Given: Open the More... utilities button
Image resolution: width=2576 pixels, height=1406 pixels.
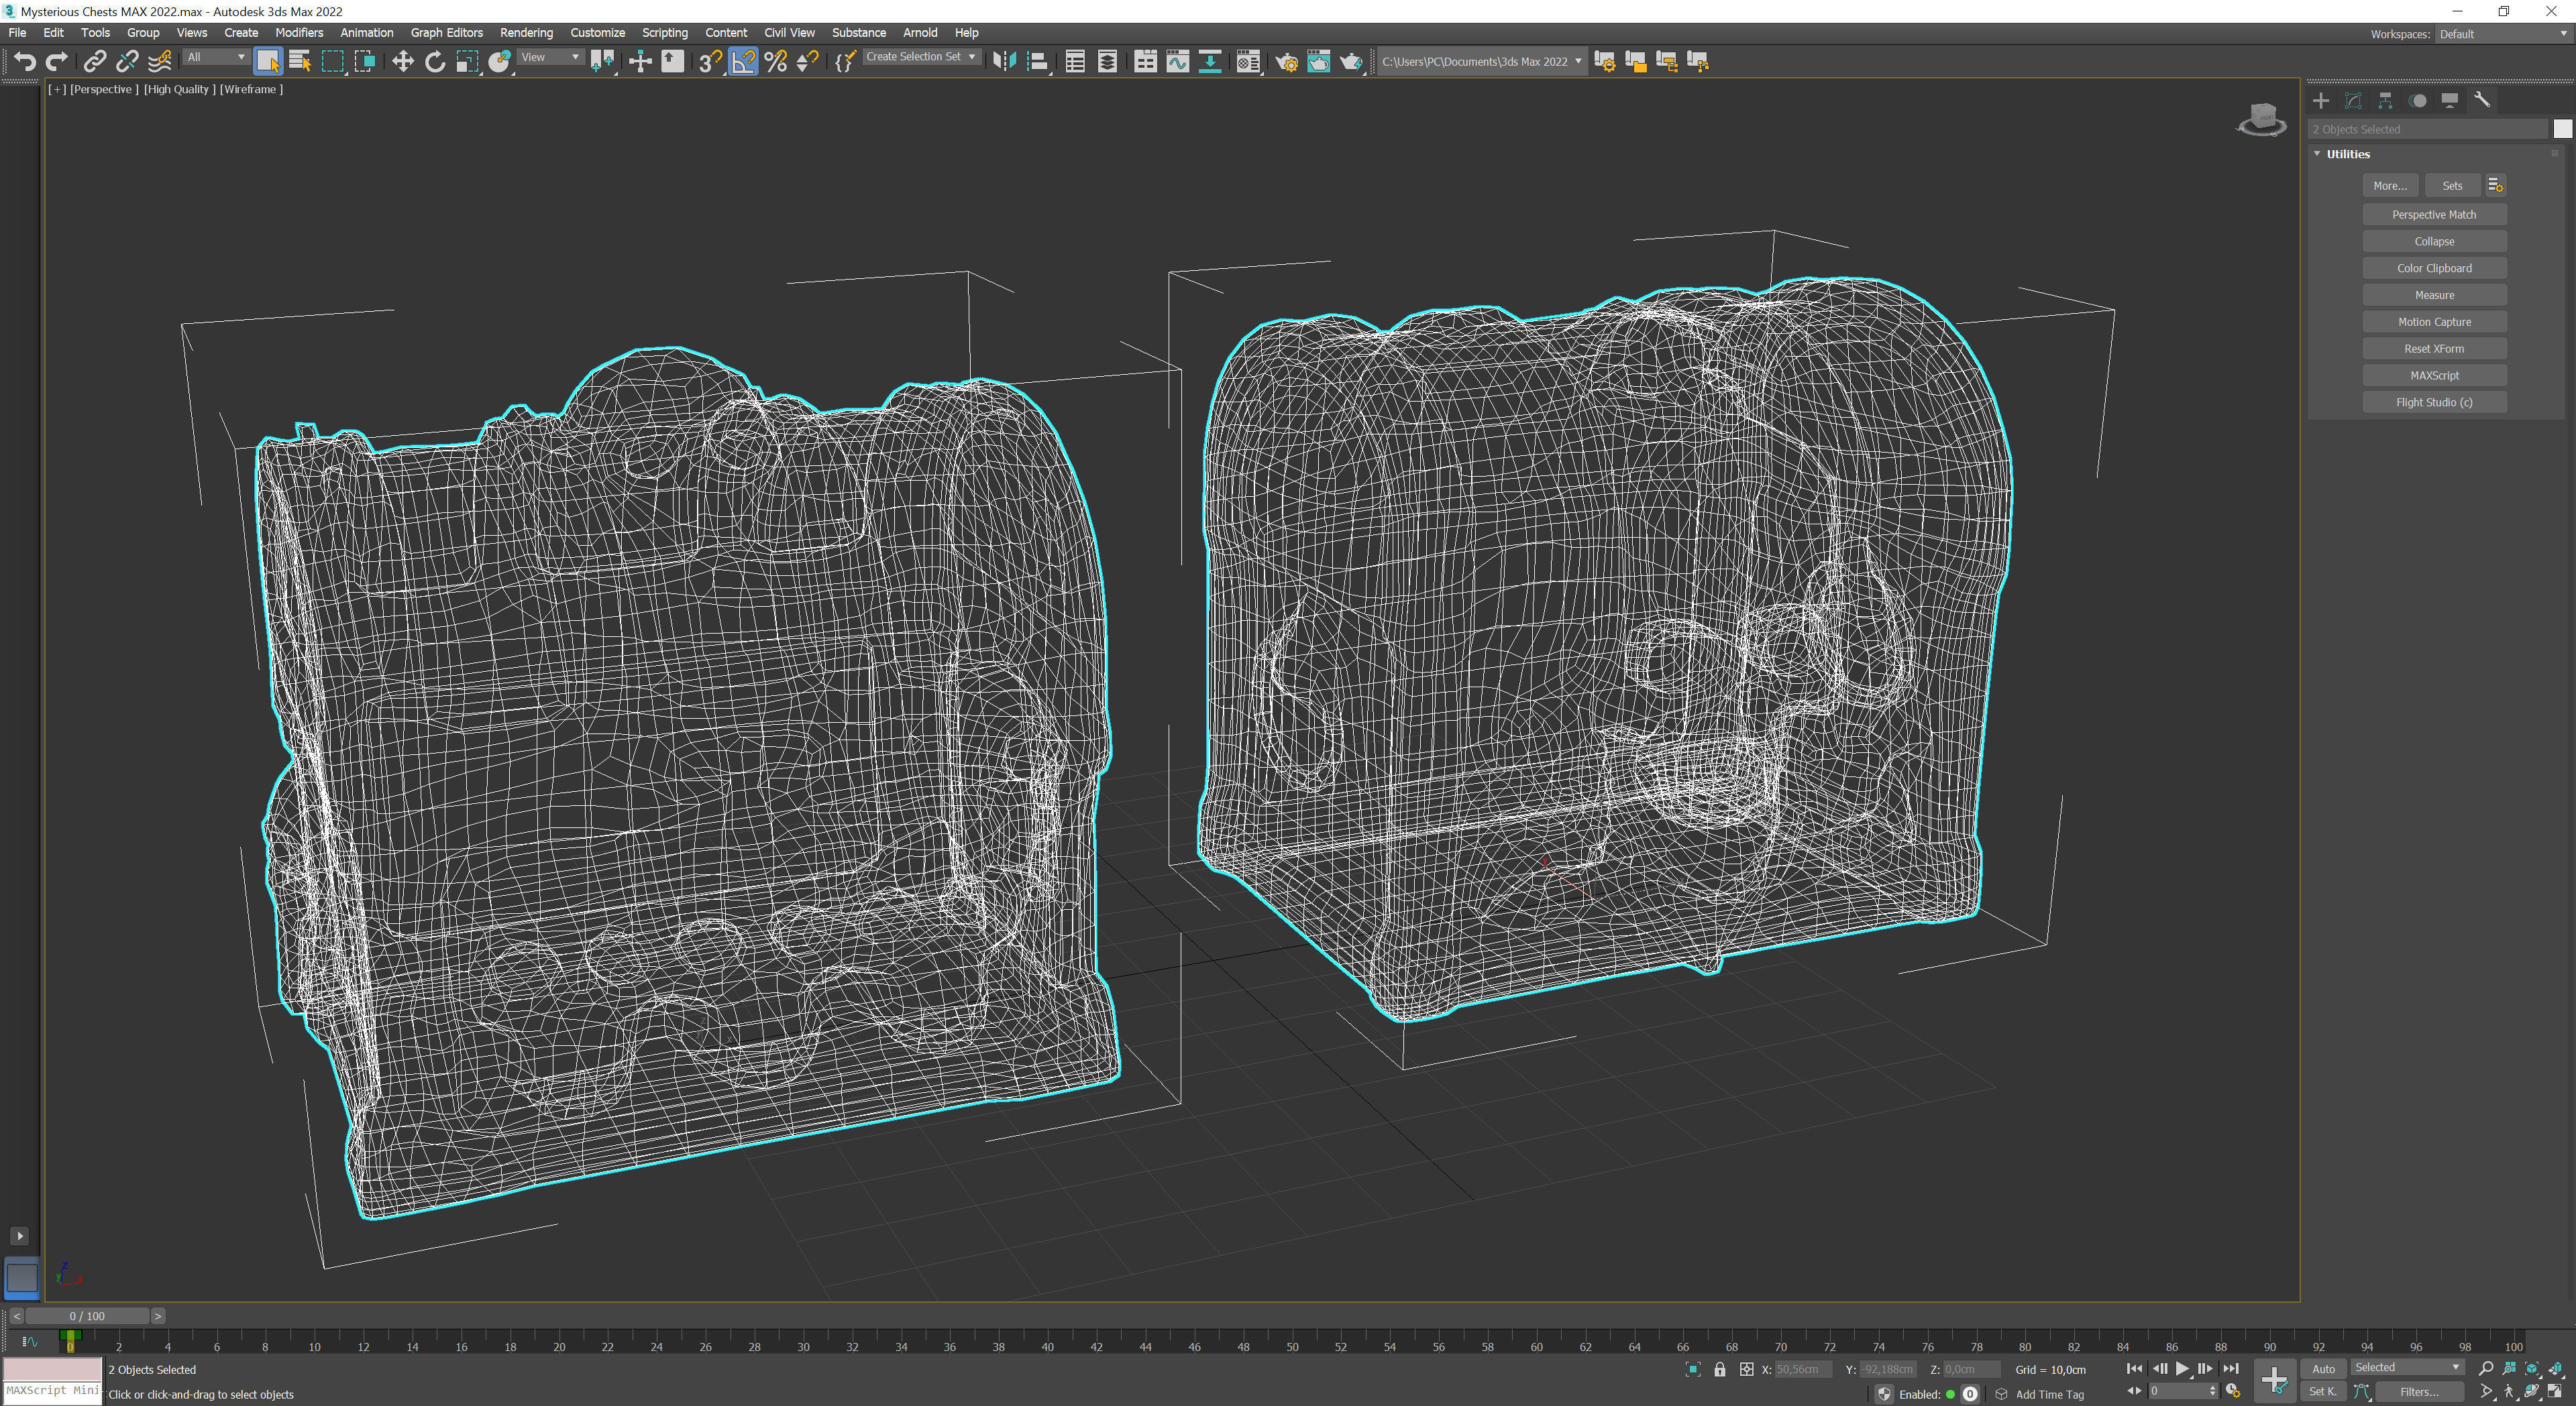Looking at the screenshot, I should coord(2390,186).
